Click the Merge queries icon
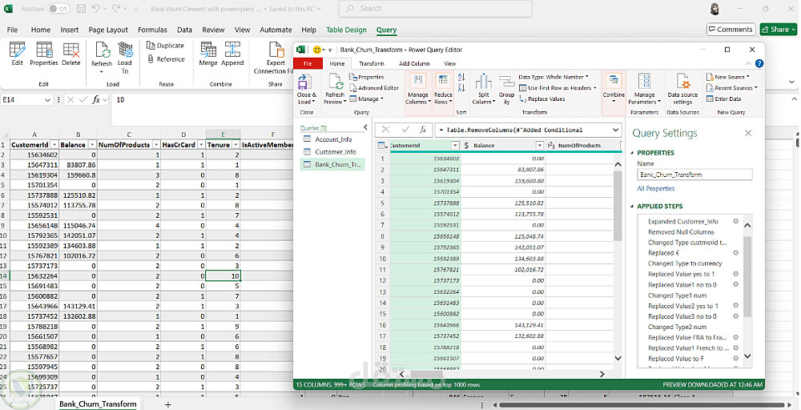This screenshot has height=410, width=801. point(207,51)
